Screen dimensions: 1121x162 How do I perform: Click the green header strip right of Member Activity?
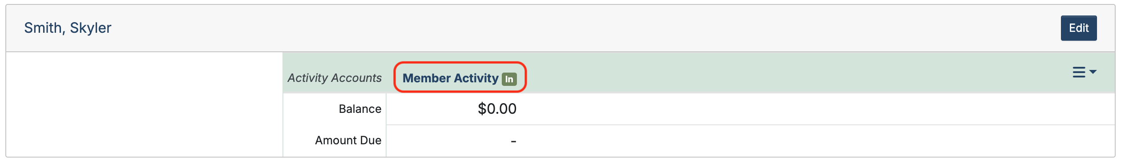pyautogui.click(x=796, y=73)
